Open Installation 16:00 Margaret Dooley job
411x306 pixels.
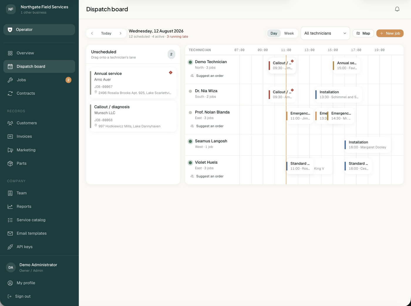[x=368, y=145]
